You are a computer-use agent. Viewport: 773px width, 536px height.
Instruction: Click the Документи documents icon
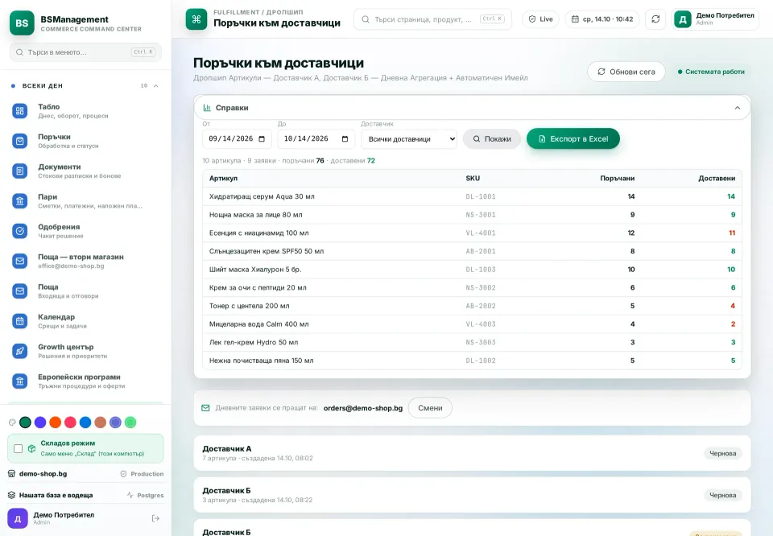(19, 171)
